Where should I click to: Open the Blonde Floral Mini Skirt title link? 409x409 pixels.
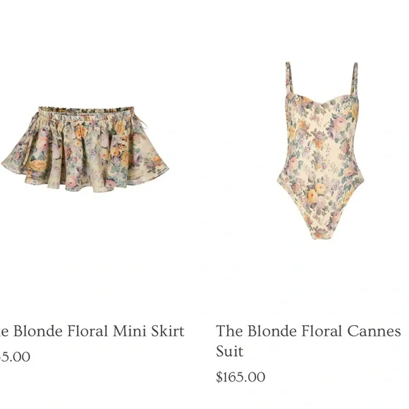92,331
